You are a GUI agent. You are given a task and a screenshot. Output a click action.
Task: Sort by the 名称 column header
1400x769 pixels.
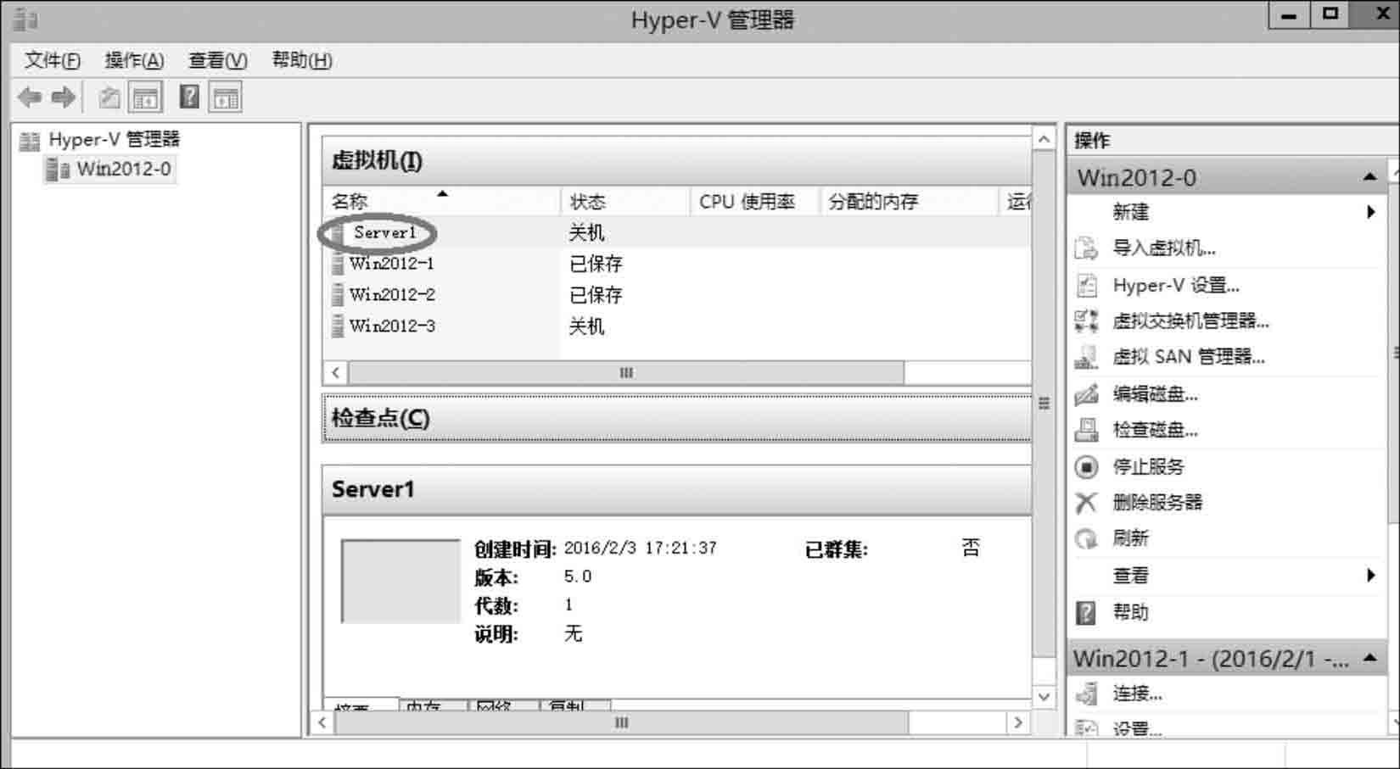click(x=441, y=202)
